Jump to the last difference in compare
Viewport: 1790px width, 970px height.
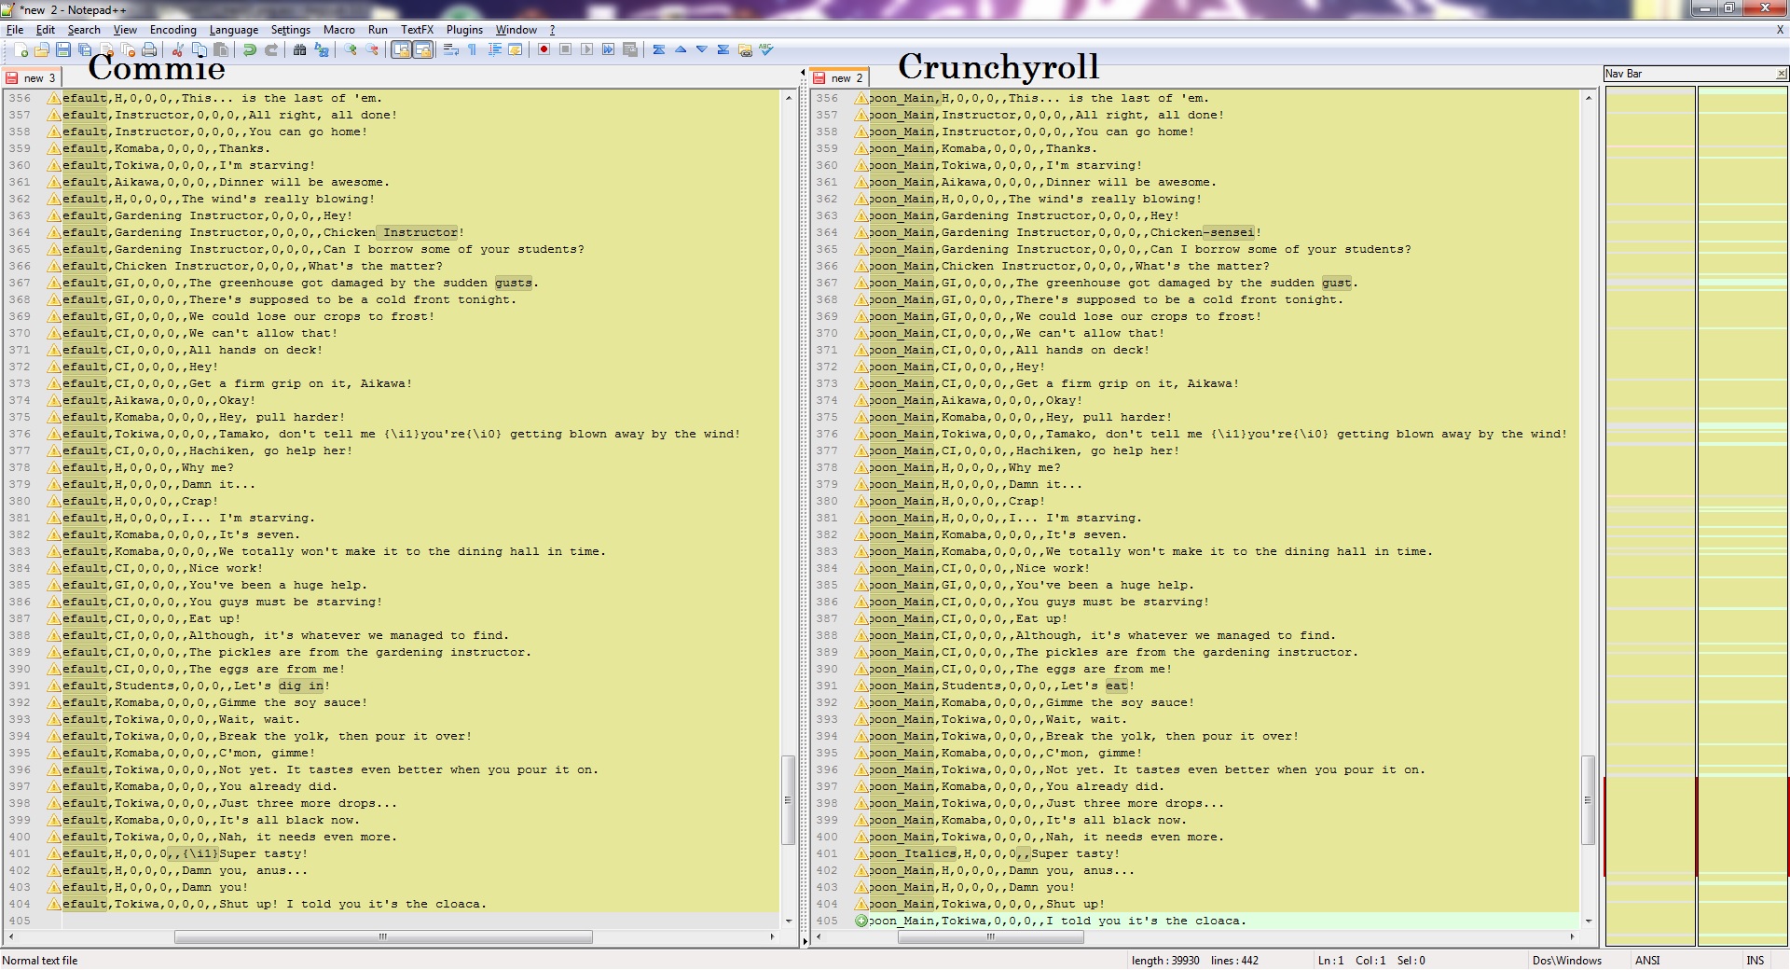tap(723, 49)
